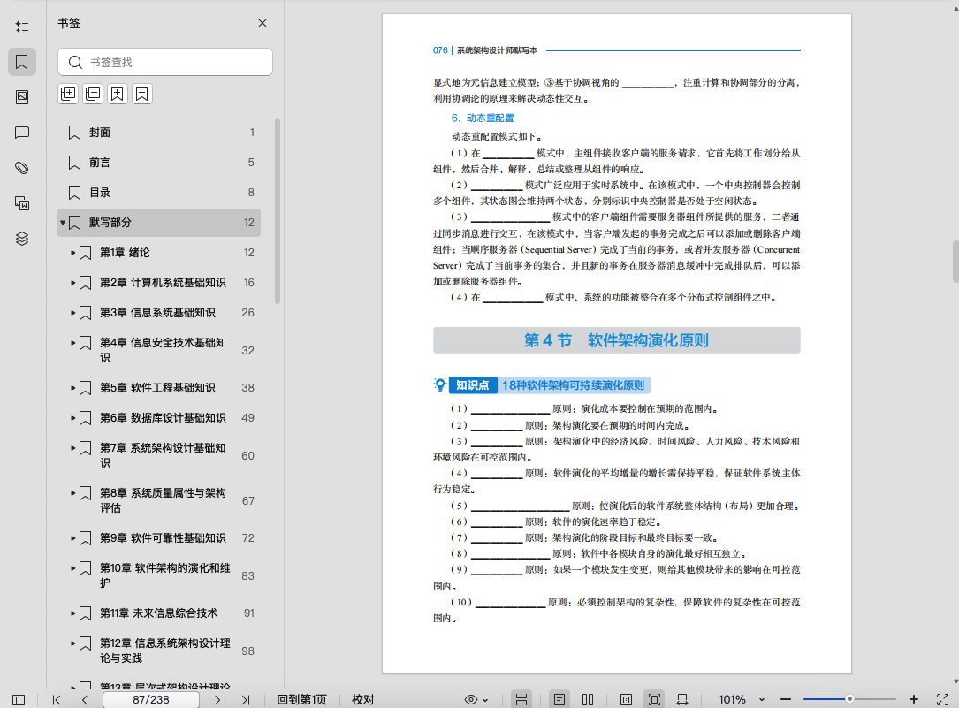Screen dimensions: 959x708
Task: Expand 第11章 未来信息综合技术 bookmark
Action: [72, 613]
